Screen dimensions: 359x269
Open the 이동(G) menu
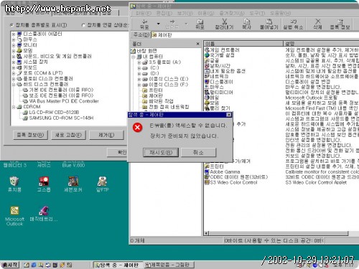[206, 13]
